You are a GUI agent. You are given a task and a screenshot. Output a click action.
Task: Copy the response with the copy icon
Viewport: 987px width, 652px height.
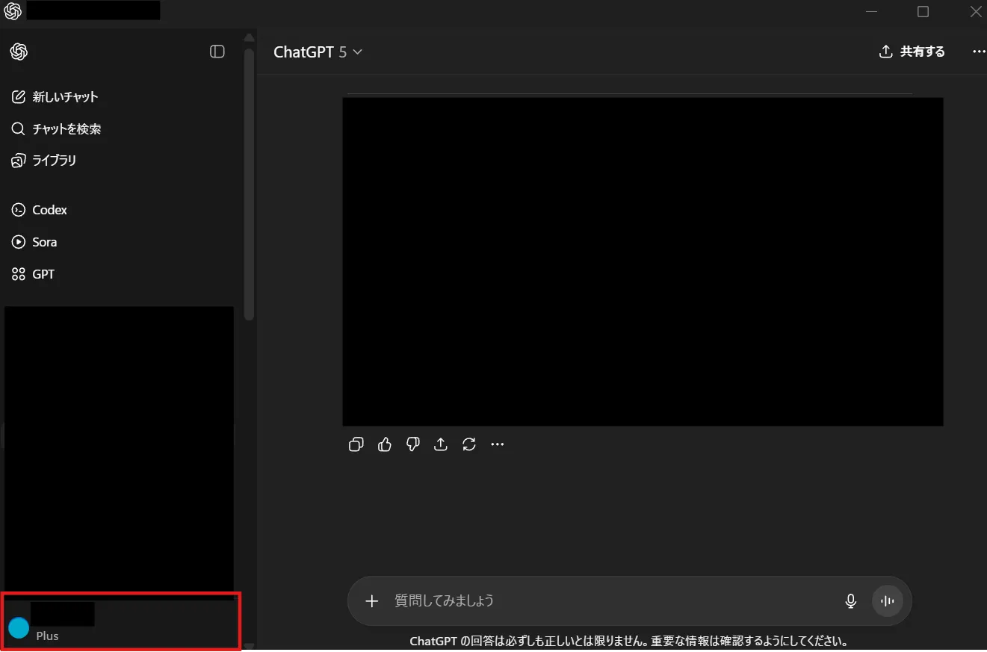click(356, 444)
